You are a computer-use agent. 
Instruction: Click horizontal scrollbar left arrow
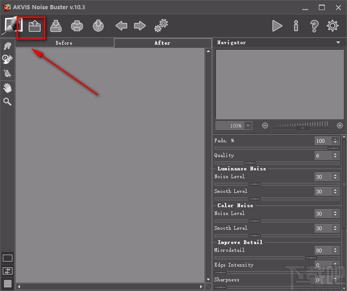point(19,286)
